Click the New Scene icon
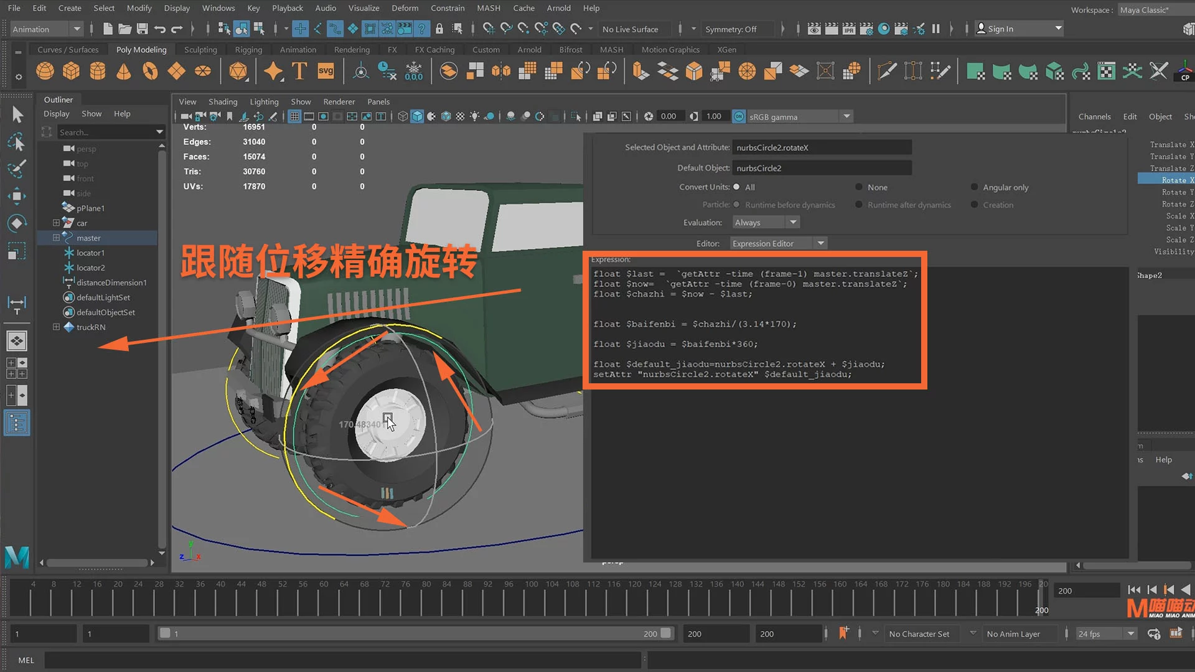The width and height of the screenshot is (1195, 672). [108, 29]
